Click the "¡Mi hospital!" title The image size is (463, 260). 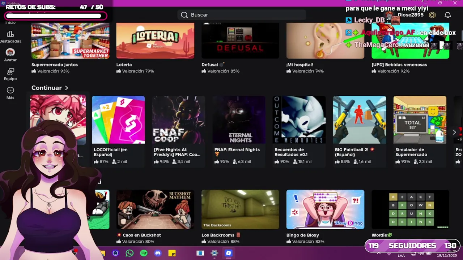pos(300,65)
